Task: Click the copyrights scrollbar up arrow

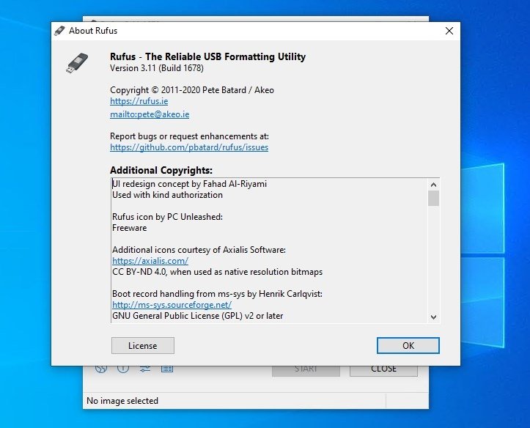Action: tap(433, 185)
